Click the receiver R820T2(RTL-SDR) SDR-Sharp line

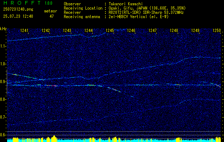(146, 12)
